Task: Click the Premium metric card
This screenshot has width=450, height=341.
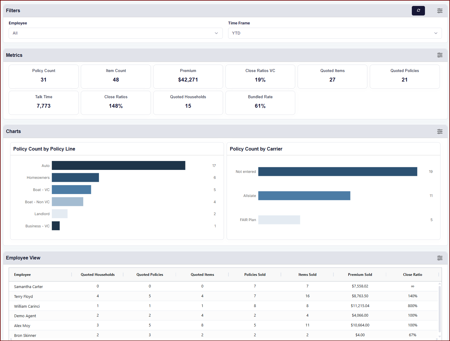Action: [x=188, y=76]
